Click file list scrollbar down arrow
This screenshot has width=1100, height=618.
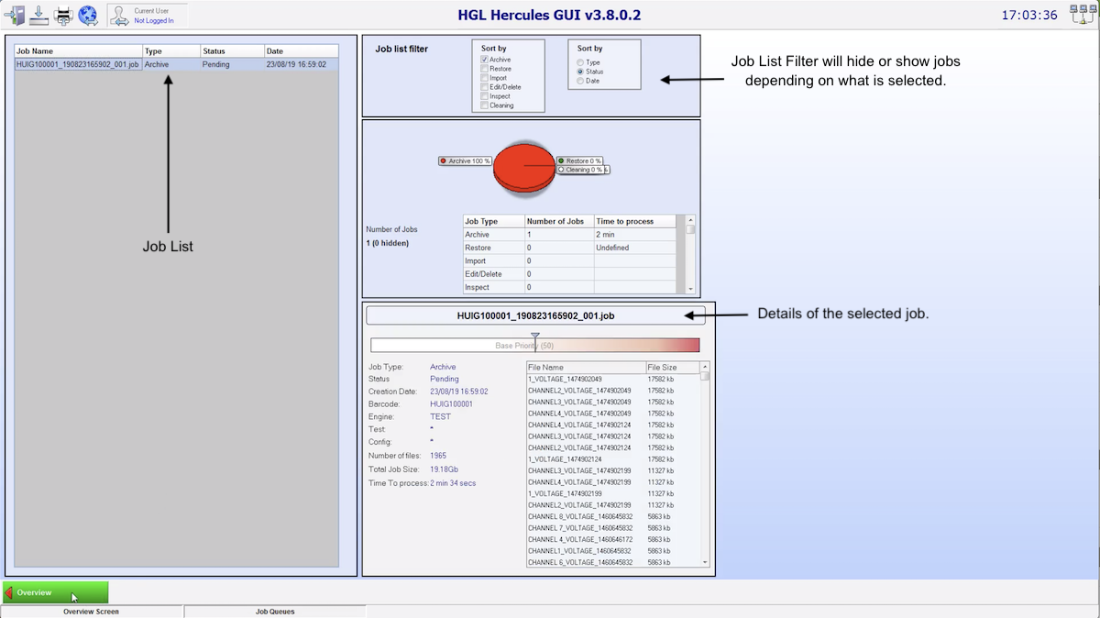pos(705,561)
